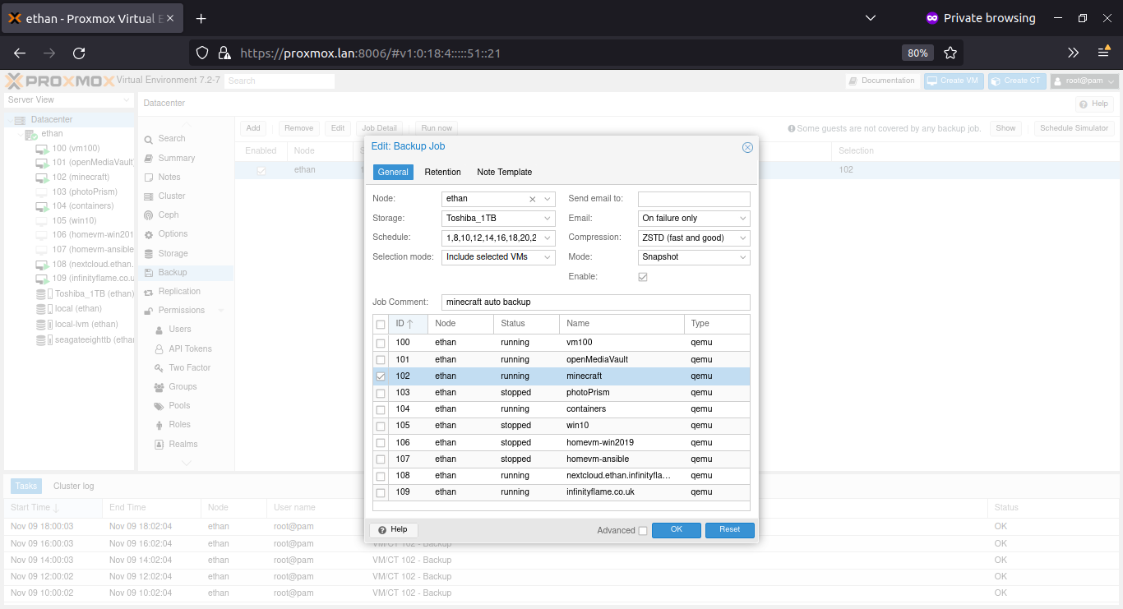Click OK to save the backup job
Viewport: 1123px width, 609px height.
[x=676, y=530]
